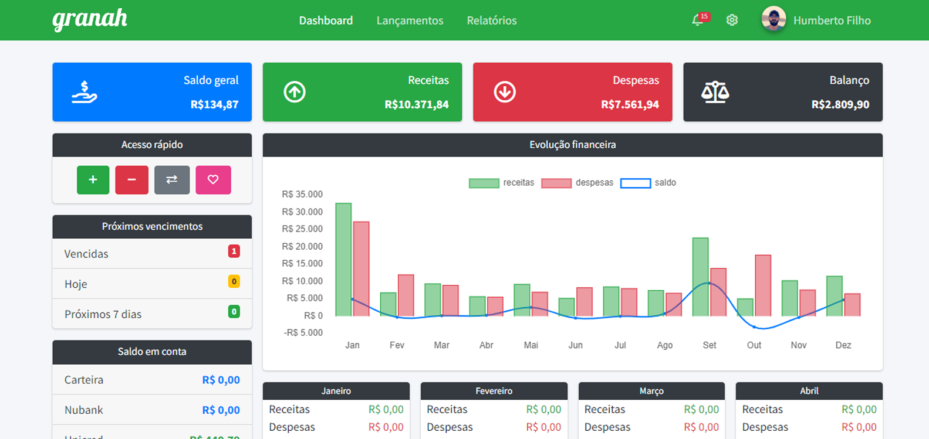Click the pink heart quick-access button
The height and width of the screenshot is (439, 929).
coord(213,180)
